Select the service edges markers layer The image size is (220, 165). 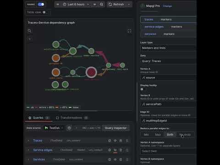click(x=168, y=27)
